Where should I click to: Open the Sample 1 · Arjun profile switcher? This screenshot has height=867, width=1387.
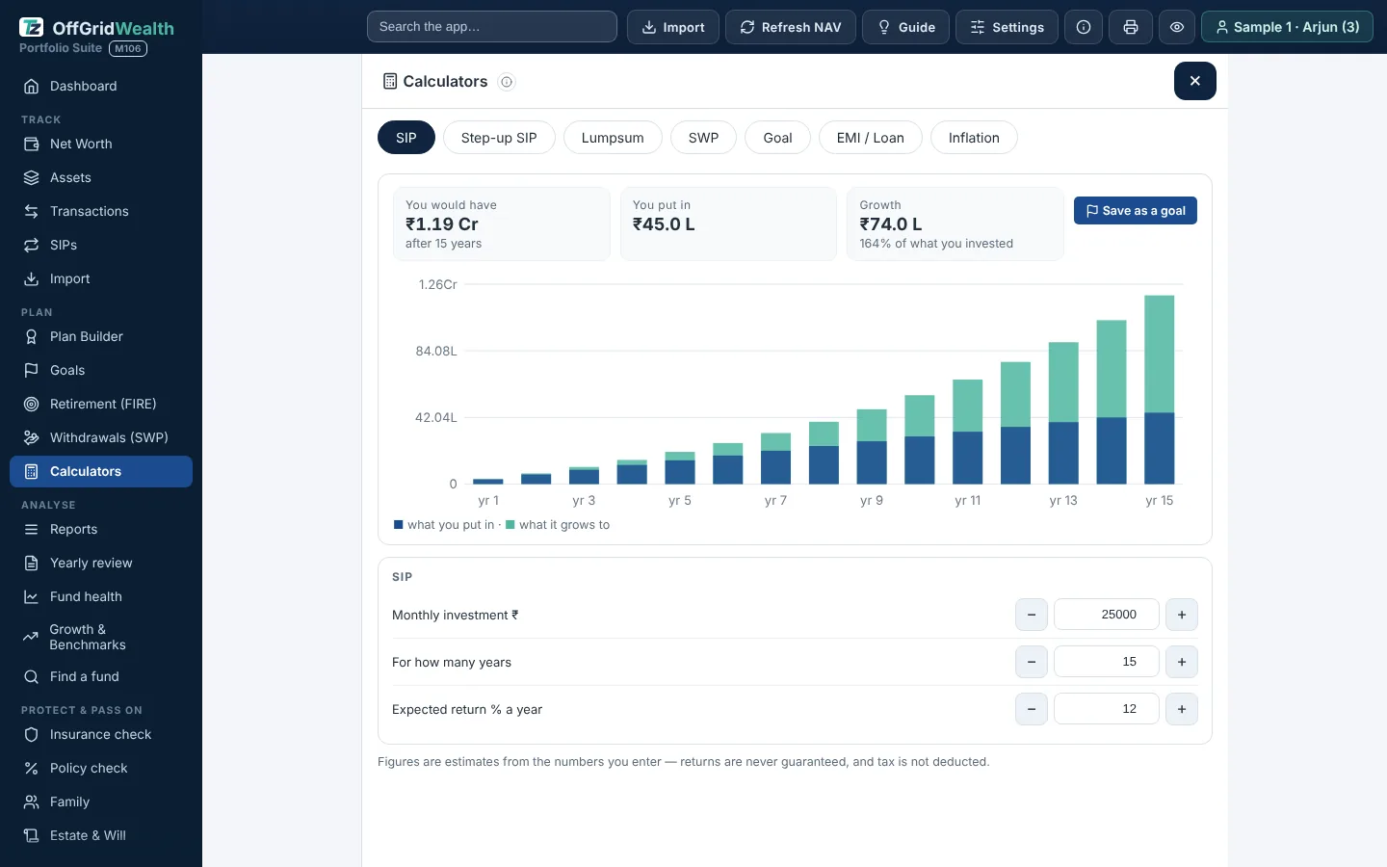coord(1287,27)
